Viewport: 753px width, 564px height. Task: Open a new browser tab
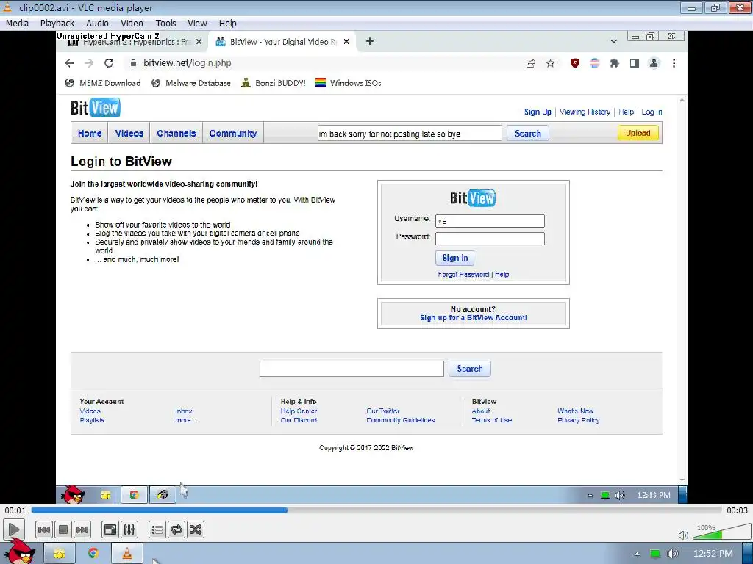369,41
